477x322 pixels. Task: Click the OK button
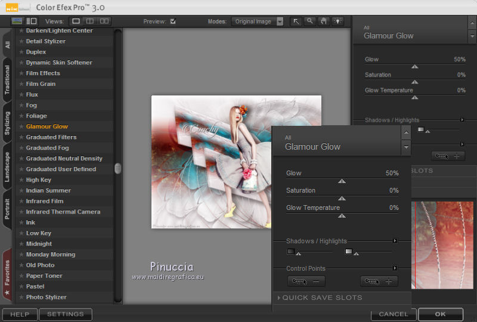440,314
